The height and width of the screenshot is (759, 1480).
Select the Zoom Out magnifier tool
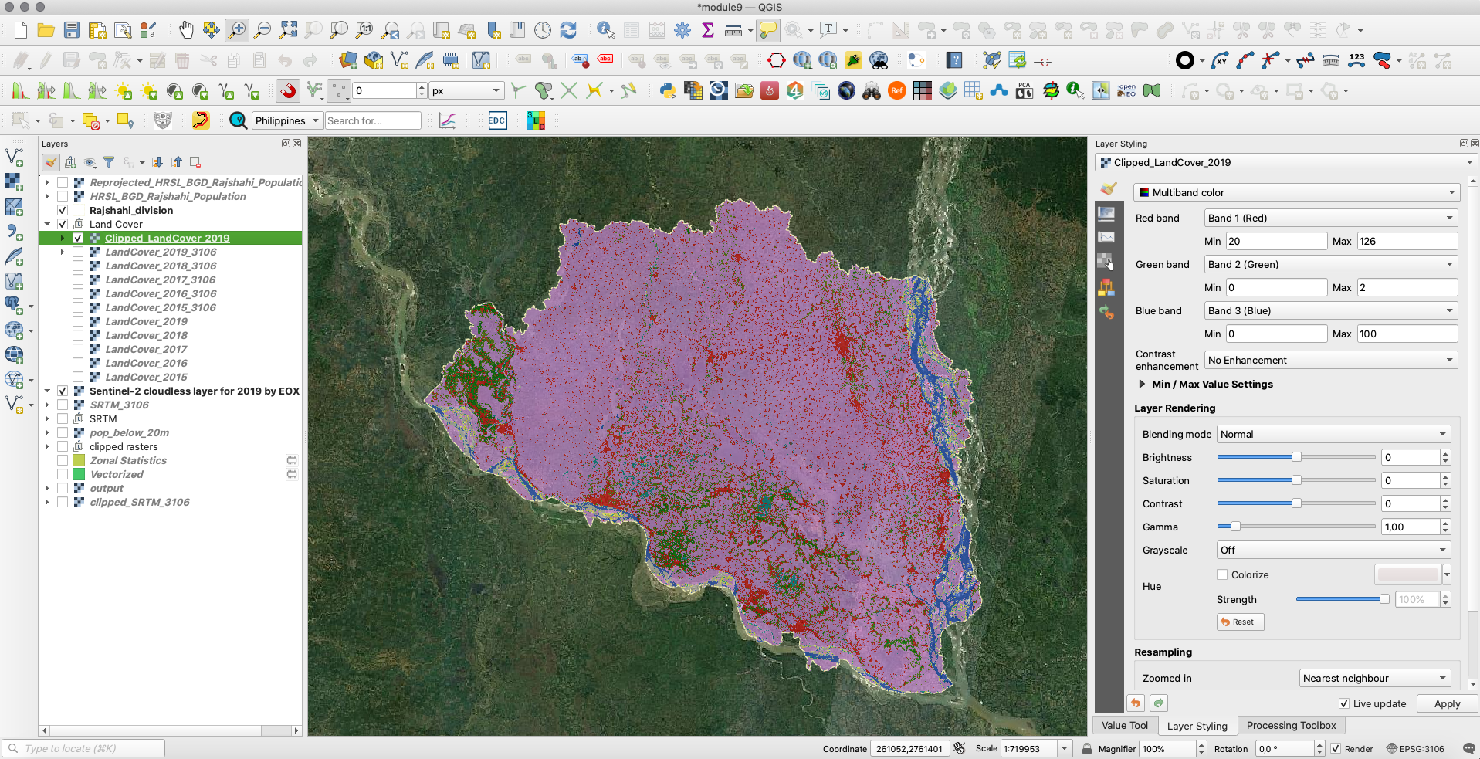[262, 30]
